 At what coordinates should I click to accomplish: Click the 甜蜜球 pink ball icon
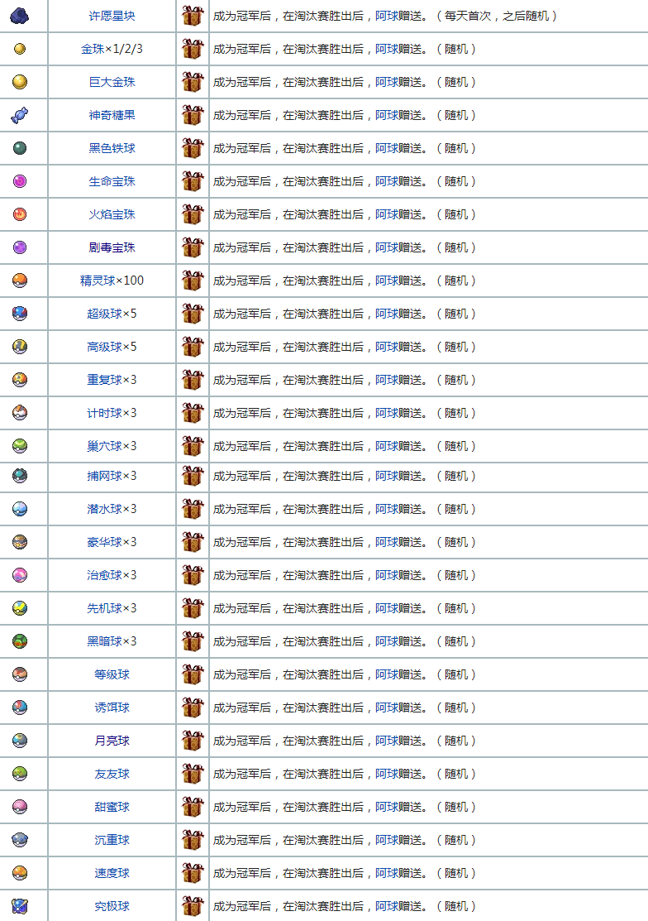click(x=20, y=807)
